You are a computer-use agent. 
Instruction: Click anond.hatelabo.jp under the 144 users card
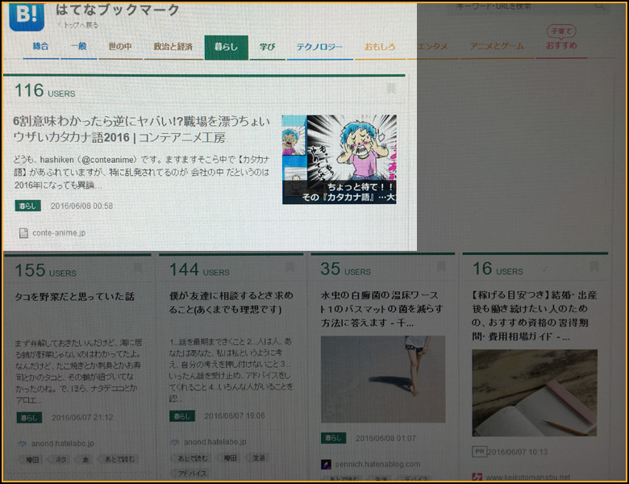pyautogui.click(x=215, y=442)
